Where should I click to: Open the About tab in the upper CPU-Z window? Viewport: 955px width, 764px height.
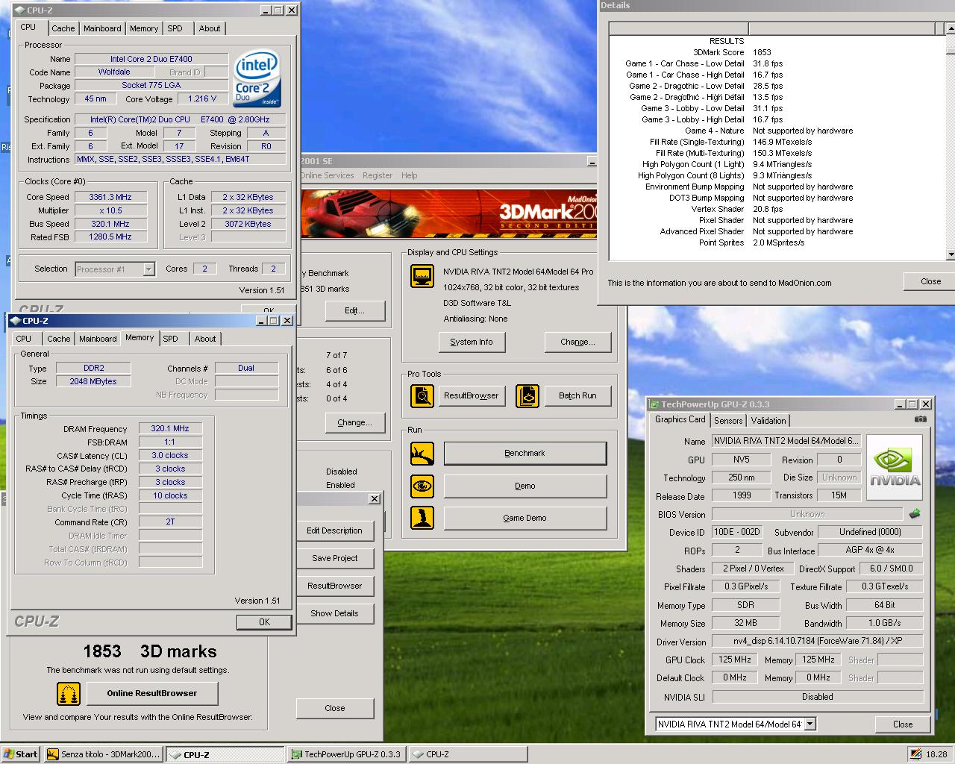coord(210,28)
